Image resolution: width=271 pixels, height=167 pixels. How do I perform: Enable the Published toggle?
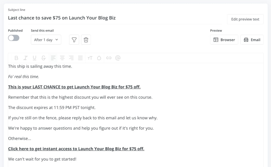[x=14, y=38]
